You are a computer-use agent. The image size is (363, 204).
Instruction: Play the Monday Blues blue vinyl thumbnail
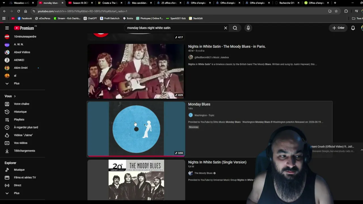point(136,129)
